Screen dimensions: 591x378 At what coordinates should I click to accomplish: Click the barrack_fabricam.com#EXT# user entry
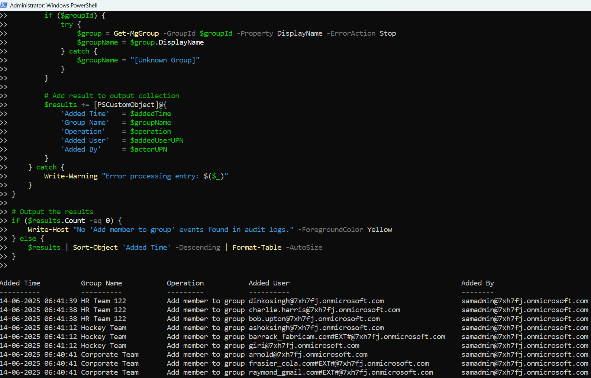pos(347,337)
